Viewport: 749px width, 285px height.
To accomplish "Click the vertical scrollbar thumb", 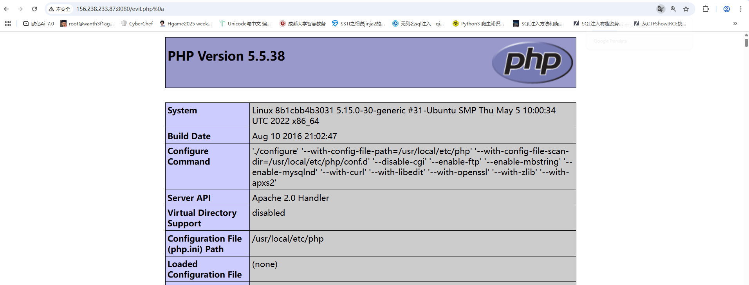I will 746,43.
